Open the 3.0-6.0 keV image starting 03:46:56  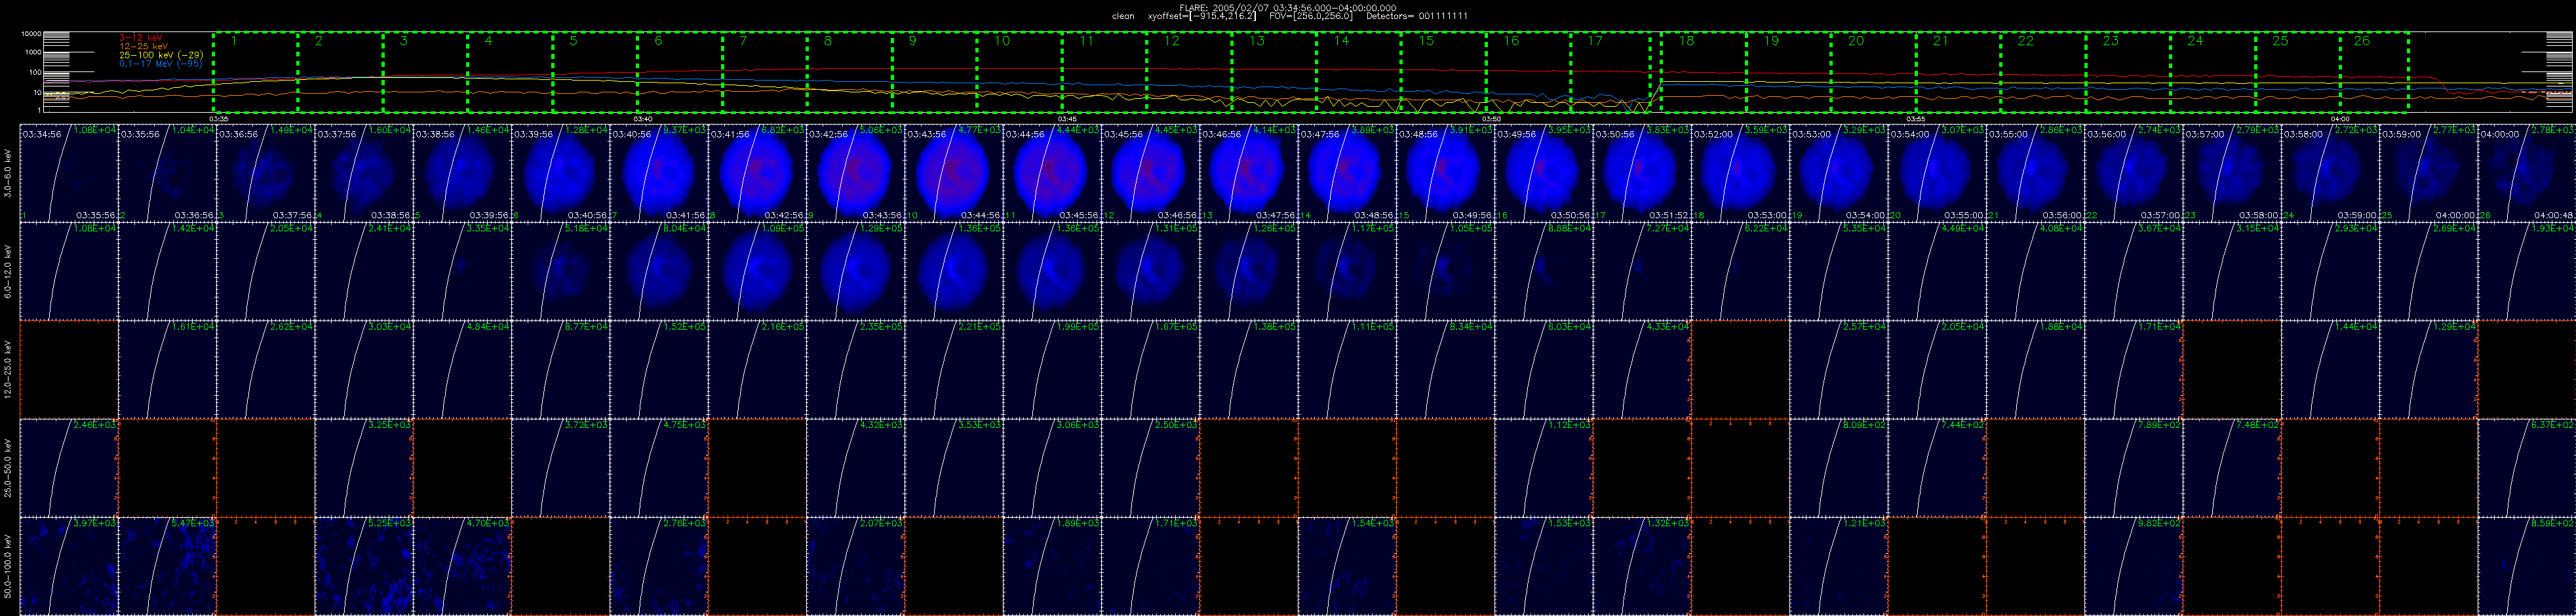tap(1249, 172)
